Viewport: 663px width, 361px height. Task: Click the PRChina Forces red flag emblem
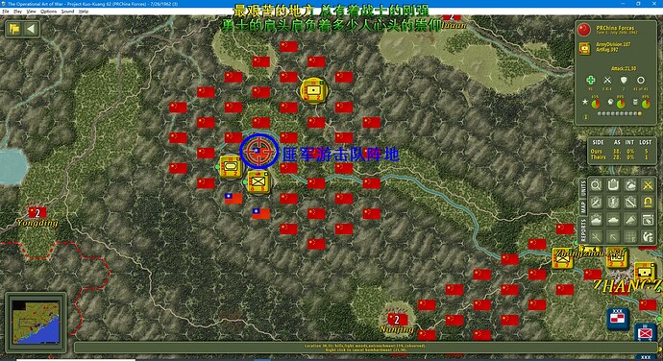point(584,30)
